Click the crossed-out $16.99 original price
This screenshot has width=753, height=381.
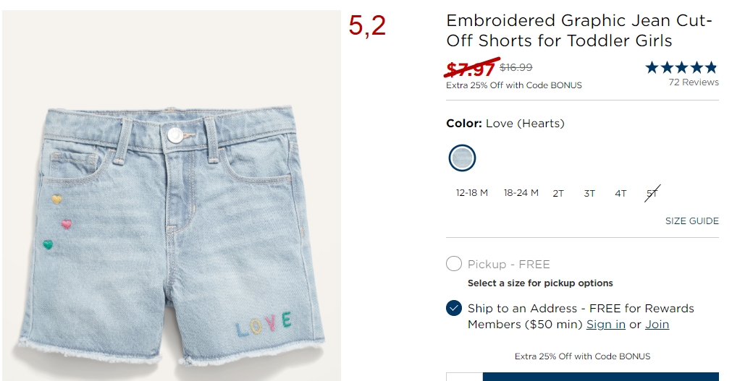(x=516, y=67)
